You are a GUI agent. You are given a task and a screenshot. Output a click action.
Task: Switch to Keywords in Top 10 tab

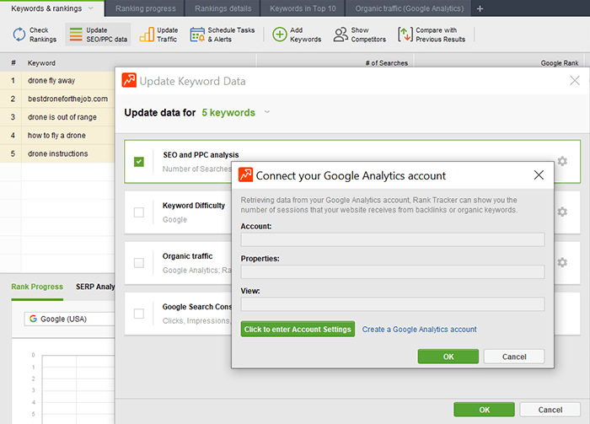coord(303,8)
